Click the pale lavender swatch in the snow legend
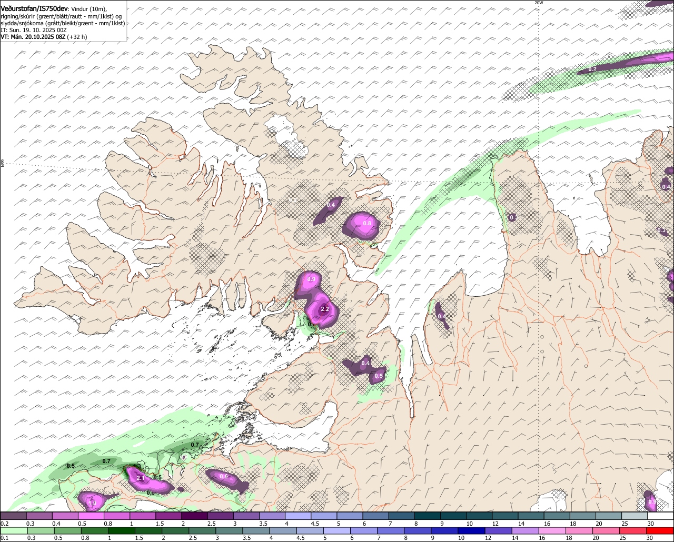The height and width of the screenshot is (542, 674). click(x=298, y=516)
